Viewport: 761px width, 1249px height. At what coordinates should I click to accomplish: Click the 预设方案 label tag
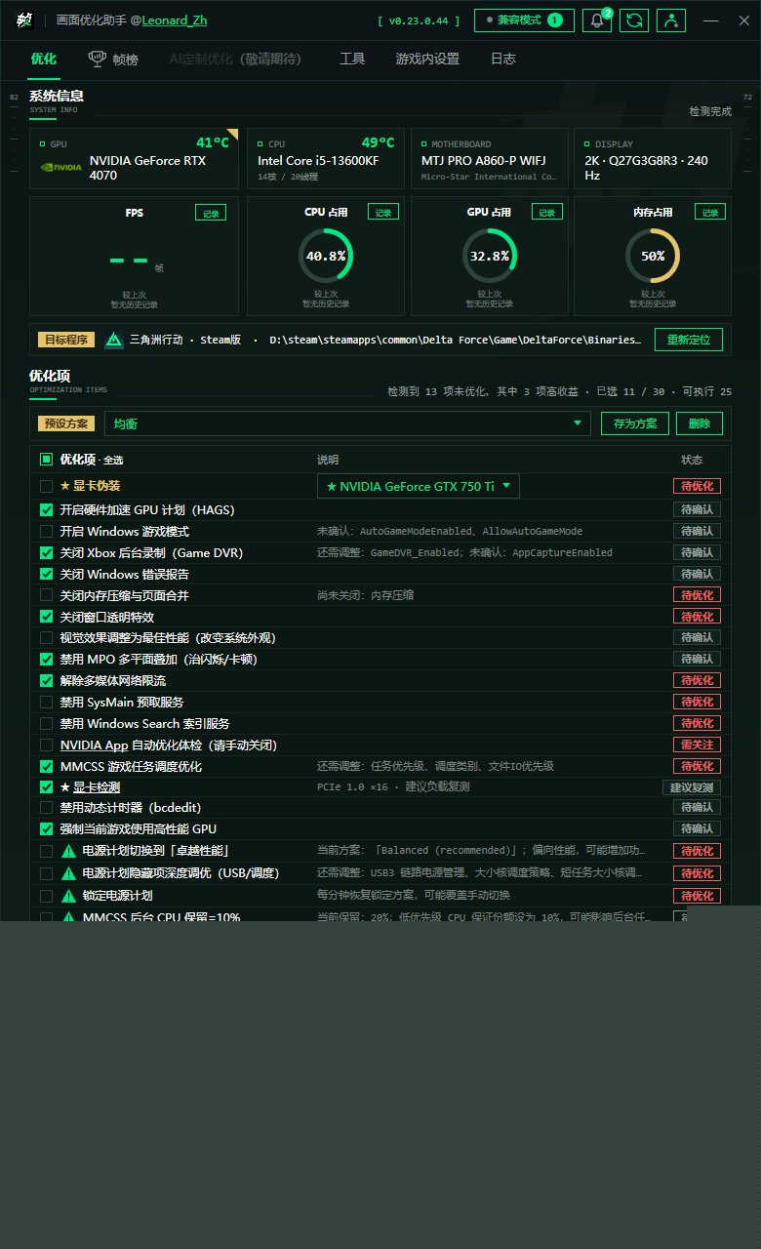[67, 423]
